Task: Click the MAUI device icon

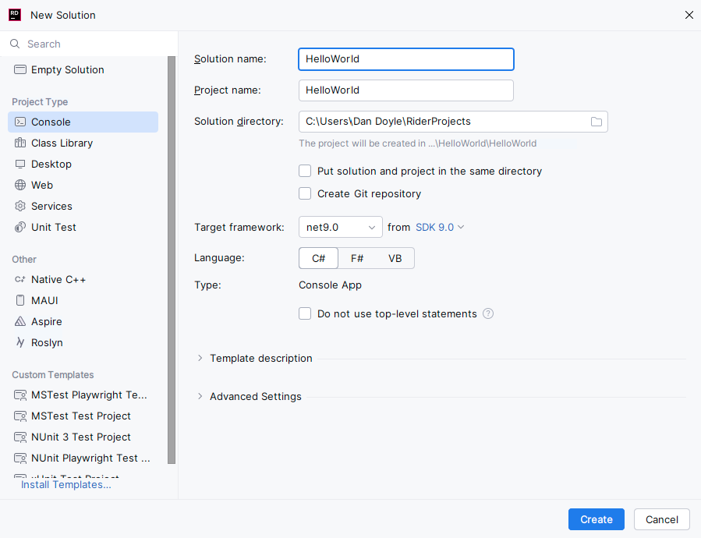Action: coord(20,300)
